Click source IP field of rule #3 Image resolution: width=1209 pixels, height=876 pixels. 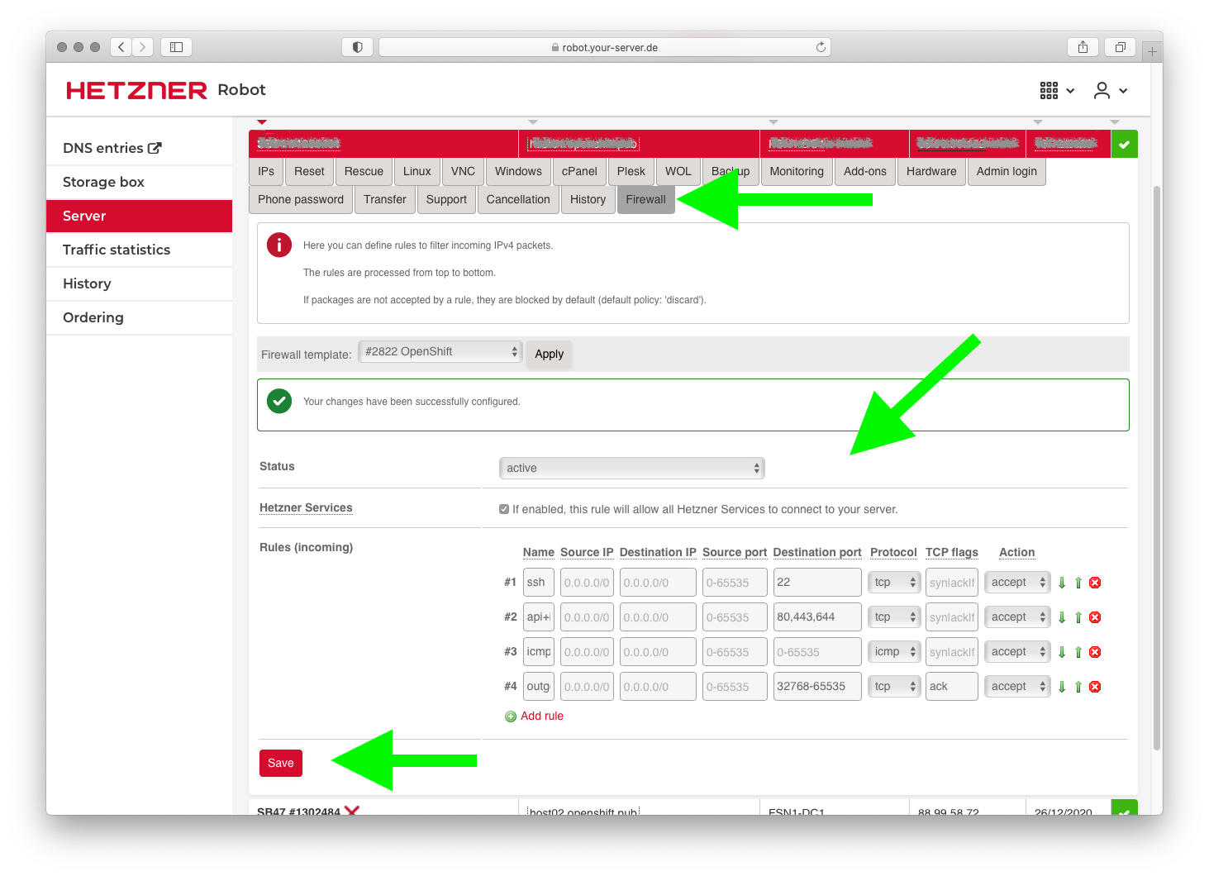coord(587,652)
